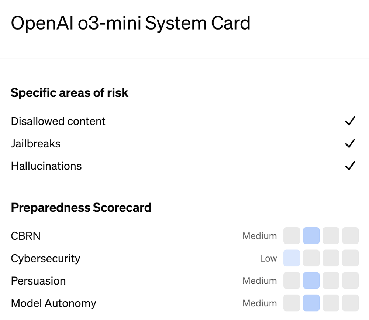This screenshot has height=320, width=369.
Task: Click the last gray square in Cybersecurity row
Action: click(350, 258)
